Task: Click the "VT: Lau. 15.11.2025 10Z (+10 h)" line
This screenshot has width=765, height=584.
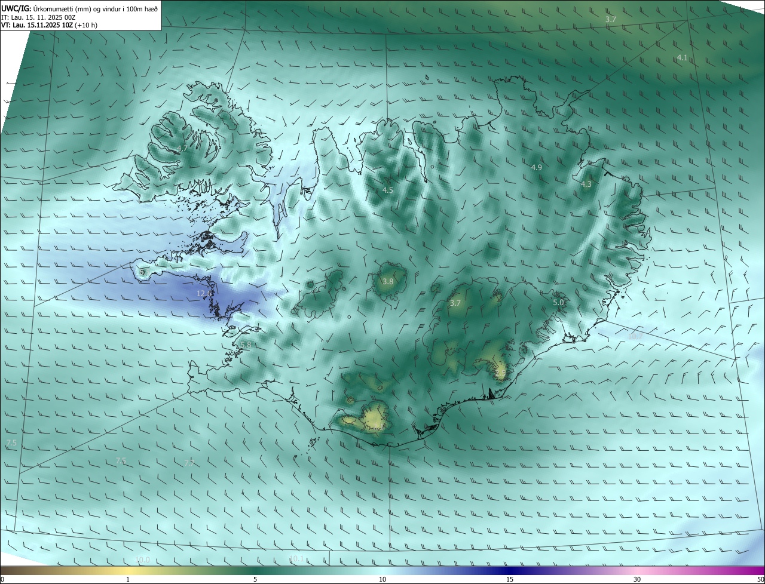Action: point(49,26)
